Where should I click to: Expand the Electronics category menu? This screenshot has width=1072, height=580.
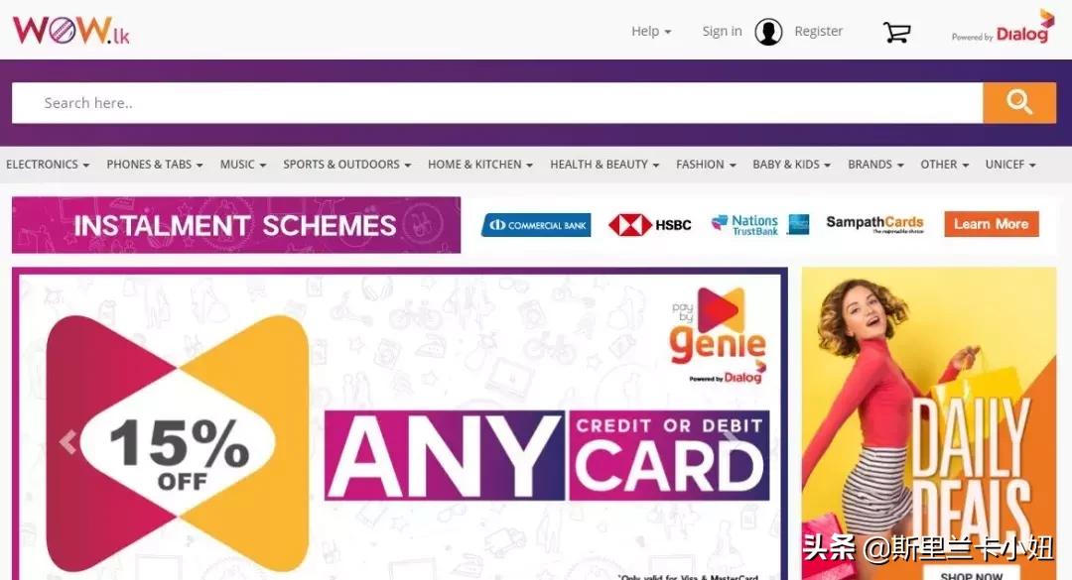click(48, 165)
